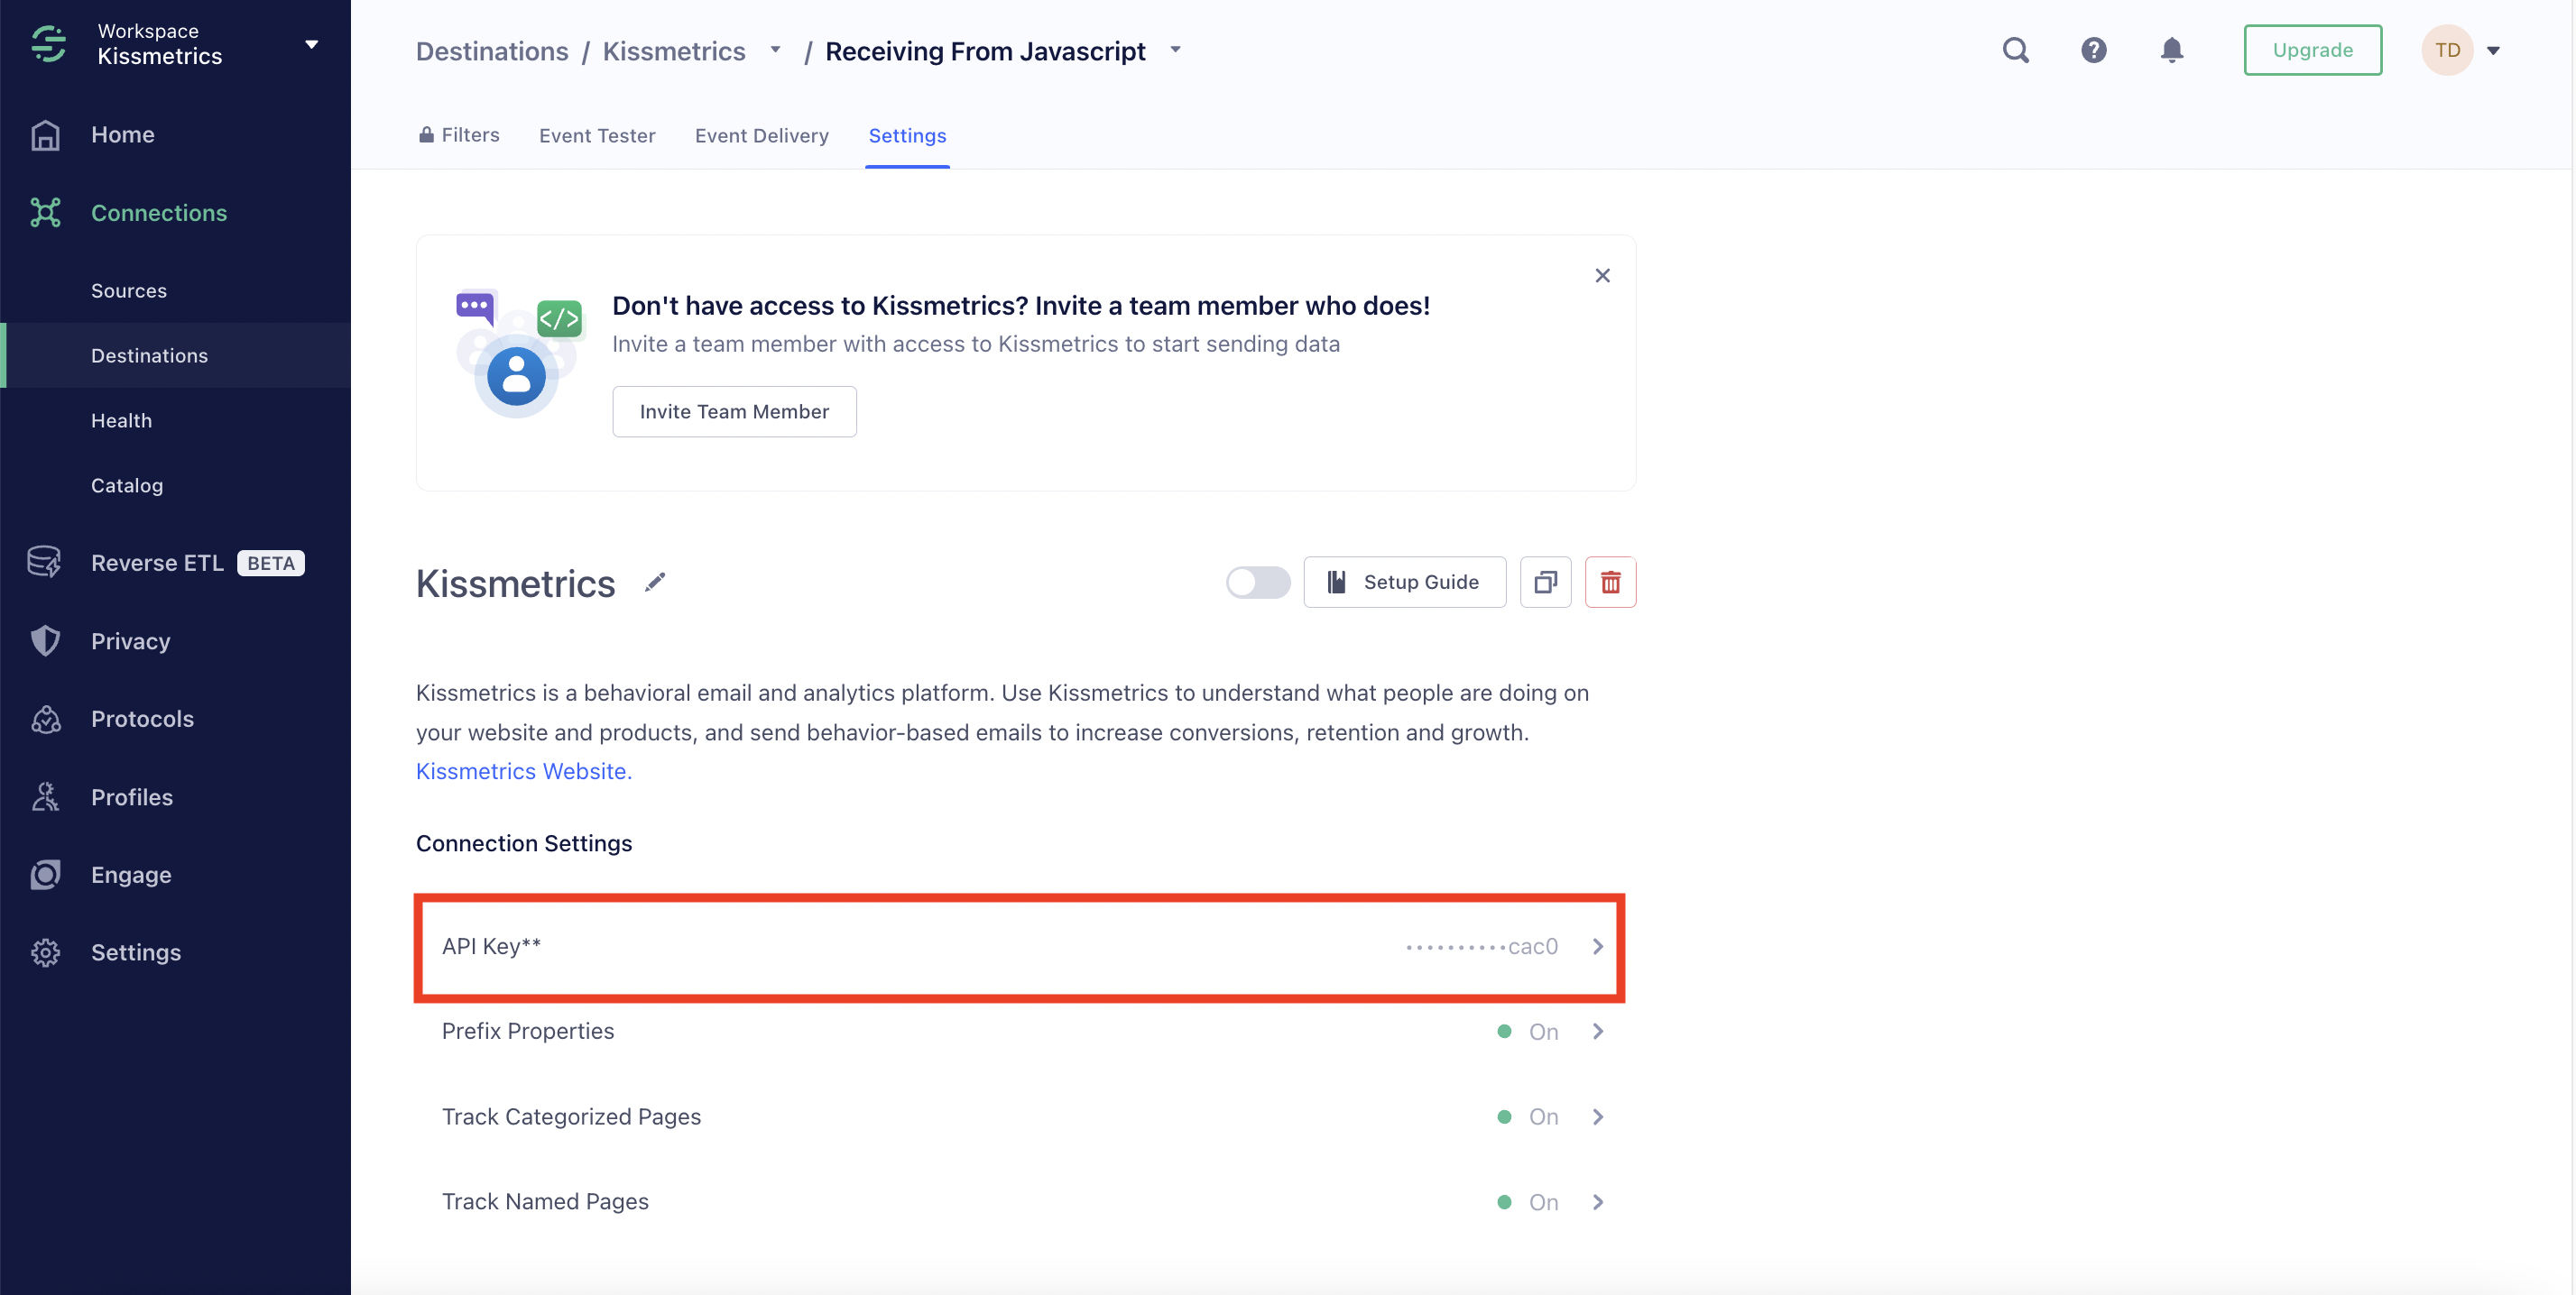Open dropdown next to Kissmetrics breadcrumb
Image resolution: width=2576 pixels, height=1295 pixels.
pyautogui.click(x=775, y=50)
